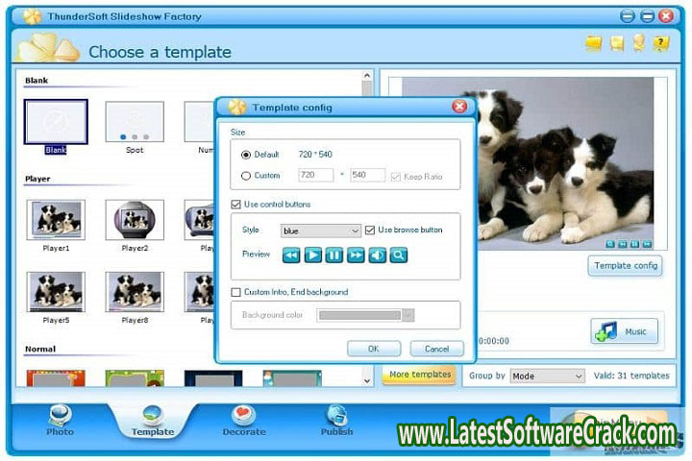Click the Choose a template heading
Viewport: 692px width, 461px height.
[x=161, y=52]
